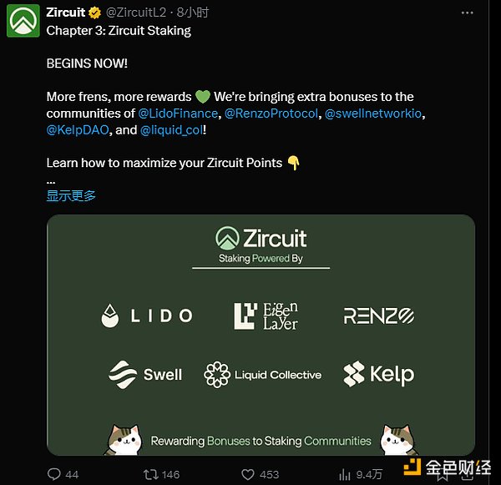
Task: Click the Swell logo in image
Action: coord(145,374)
